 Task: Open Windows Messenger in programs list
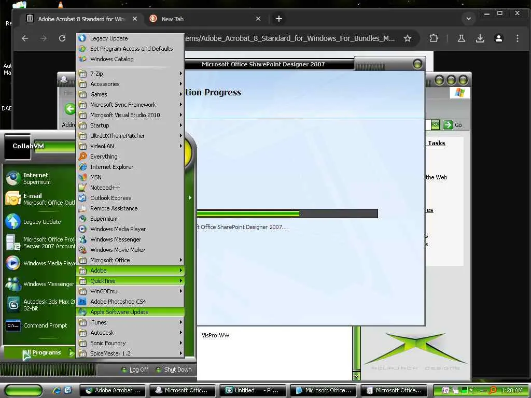coord(130,239)
